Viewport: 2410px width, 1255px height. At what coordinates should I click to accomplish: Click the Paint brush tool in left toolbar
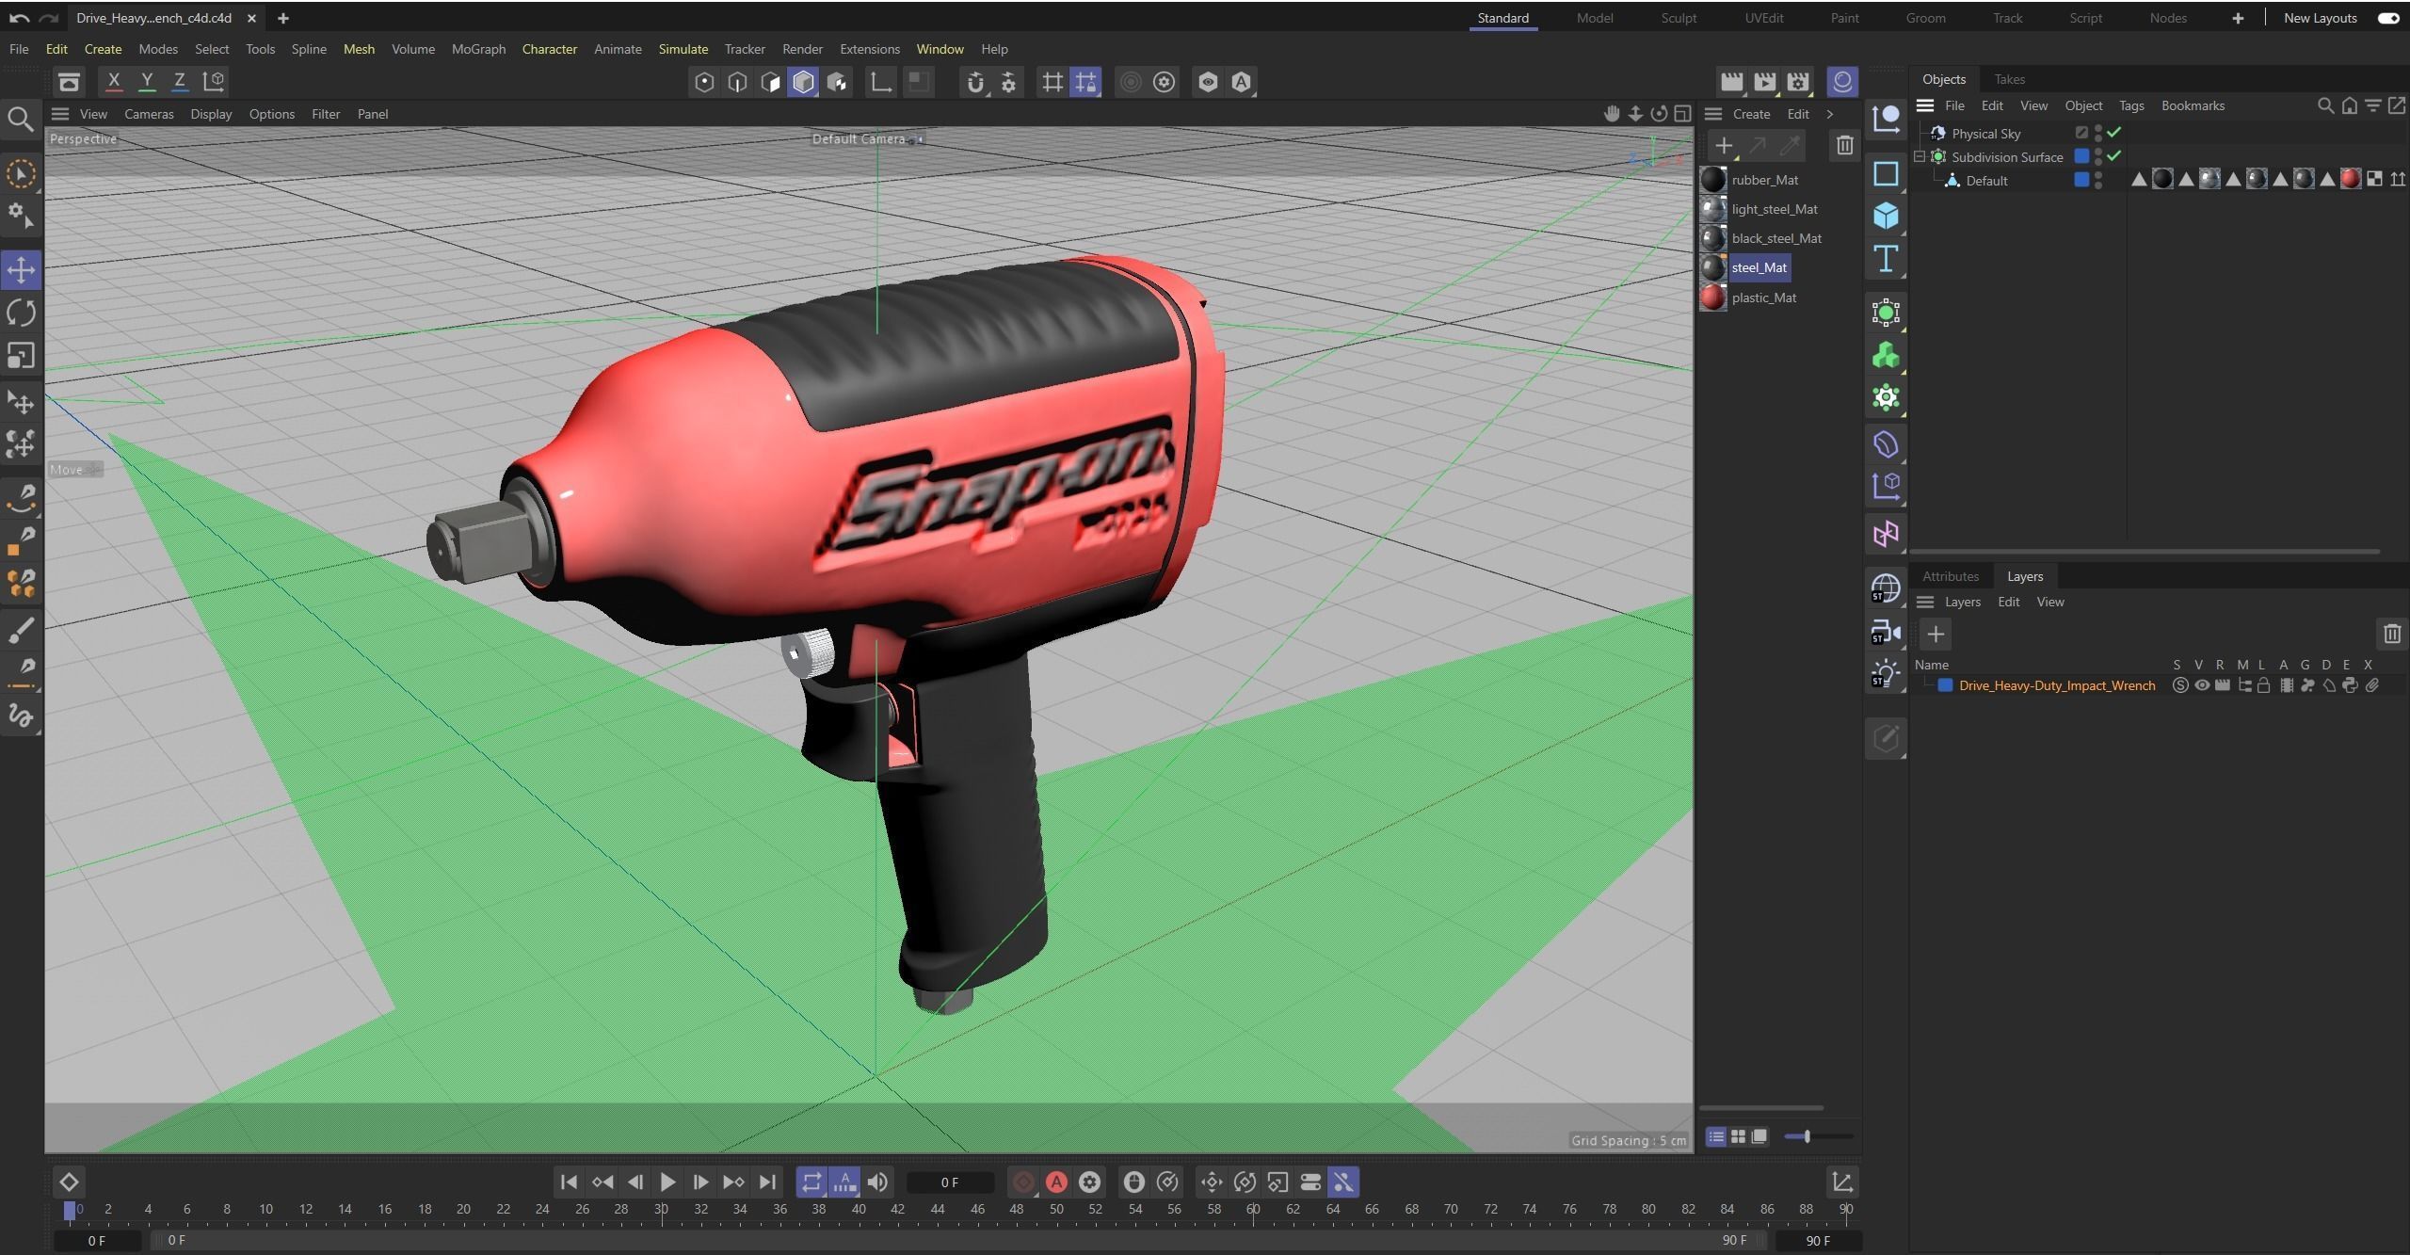[21, 630]
